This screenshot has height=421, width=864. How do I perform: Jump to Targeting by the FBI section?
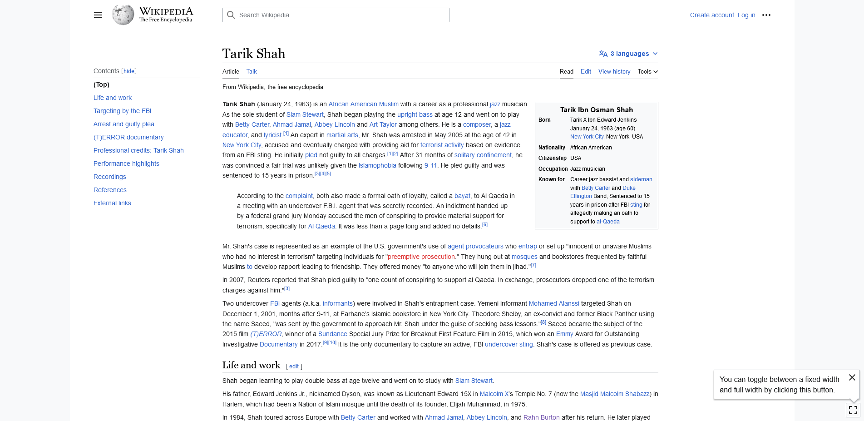click(122, 111)
